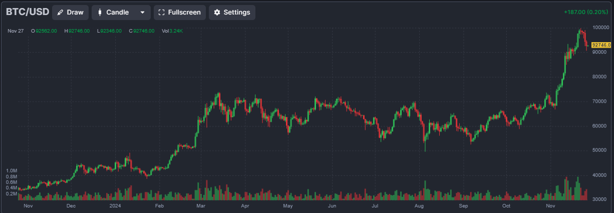Open Settings via its text label

tap(237, 13)
